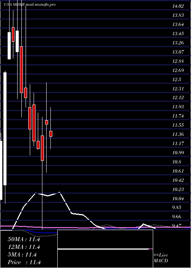This screenshot has height=268, width=191.
Task: Click the 10.8 price axis label
Action: click(176, 162)
